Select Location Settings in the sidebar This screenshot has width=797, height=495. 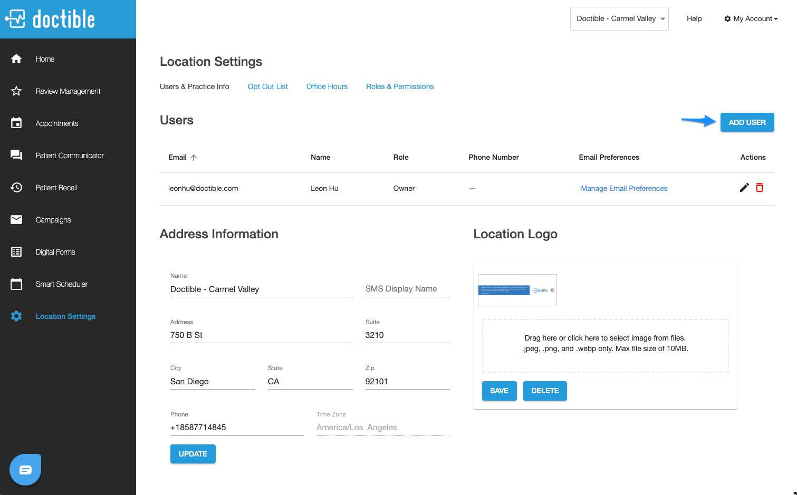66,316
